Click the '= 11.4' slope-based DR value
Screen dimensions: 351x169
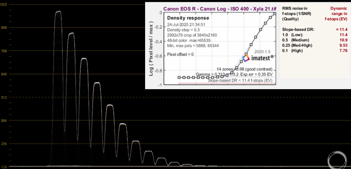342,29
